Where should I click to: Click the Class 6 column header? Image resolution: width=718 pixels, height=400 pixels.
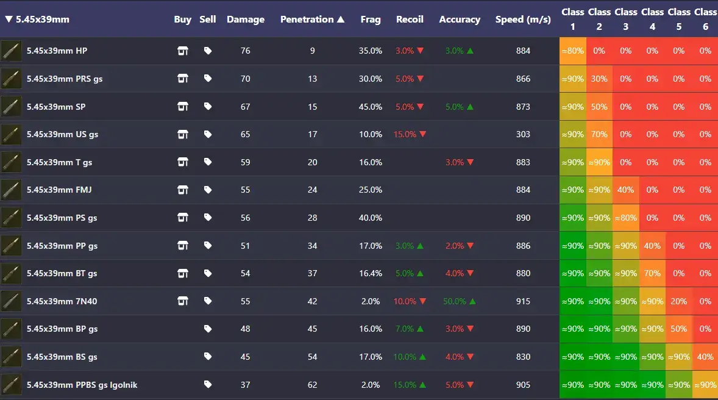(705, 19)
